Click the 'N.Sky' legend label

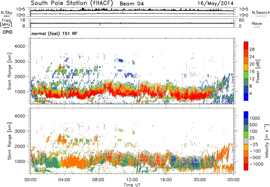(6, 12)
